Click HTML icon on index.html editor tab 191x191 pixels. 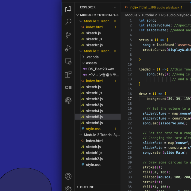[x=126, y=7]
